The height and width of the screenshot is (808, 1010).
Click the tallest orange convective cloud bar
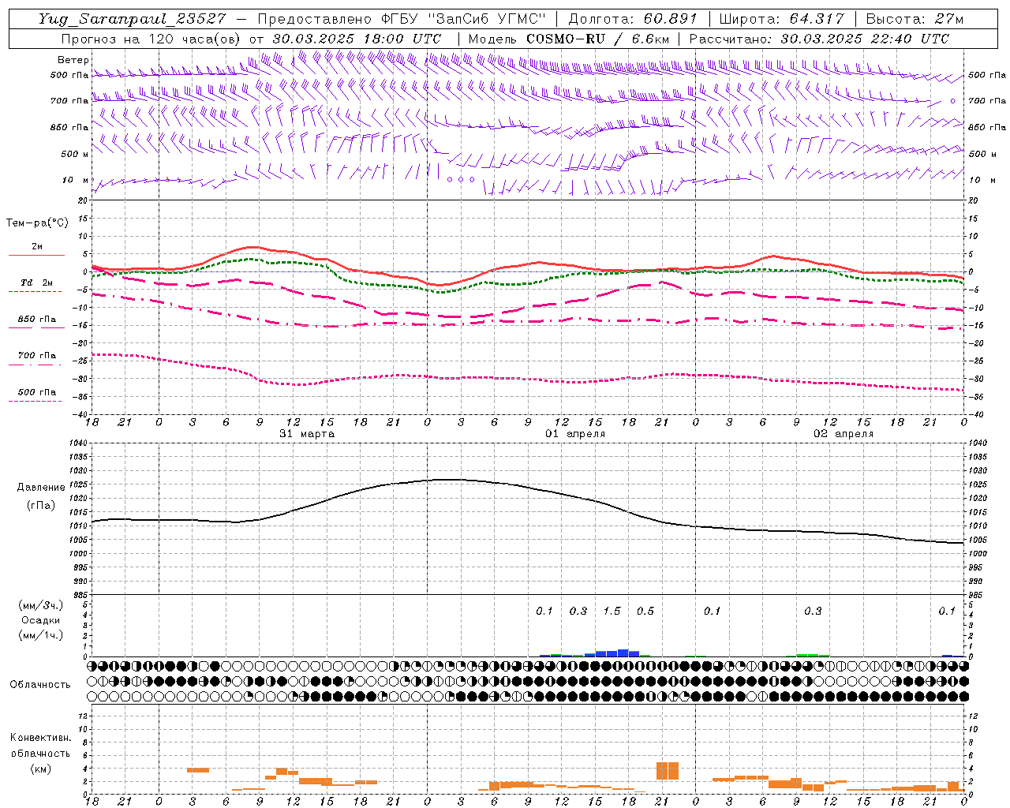[668, 770]
